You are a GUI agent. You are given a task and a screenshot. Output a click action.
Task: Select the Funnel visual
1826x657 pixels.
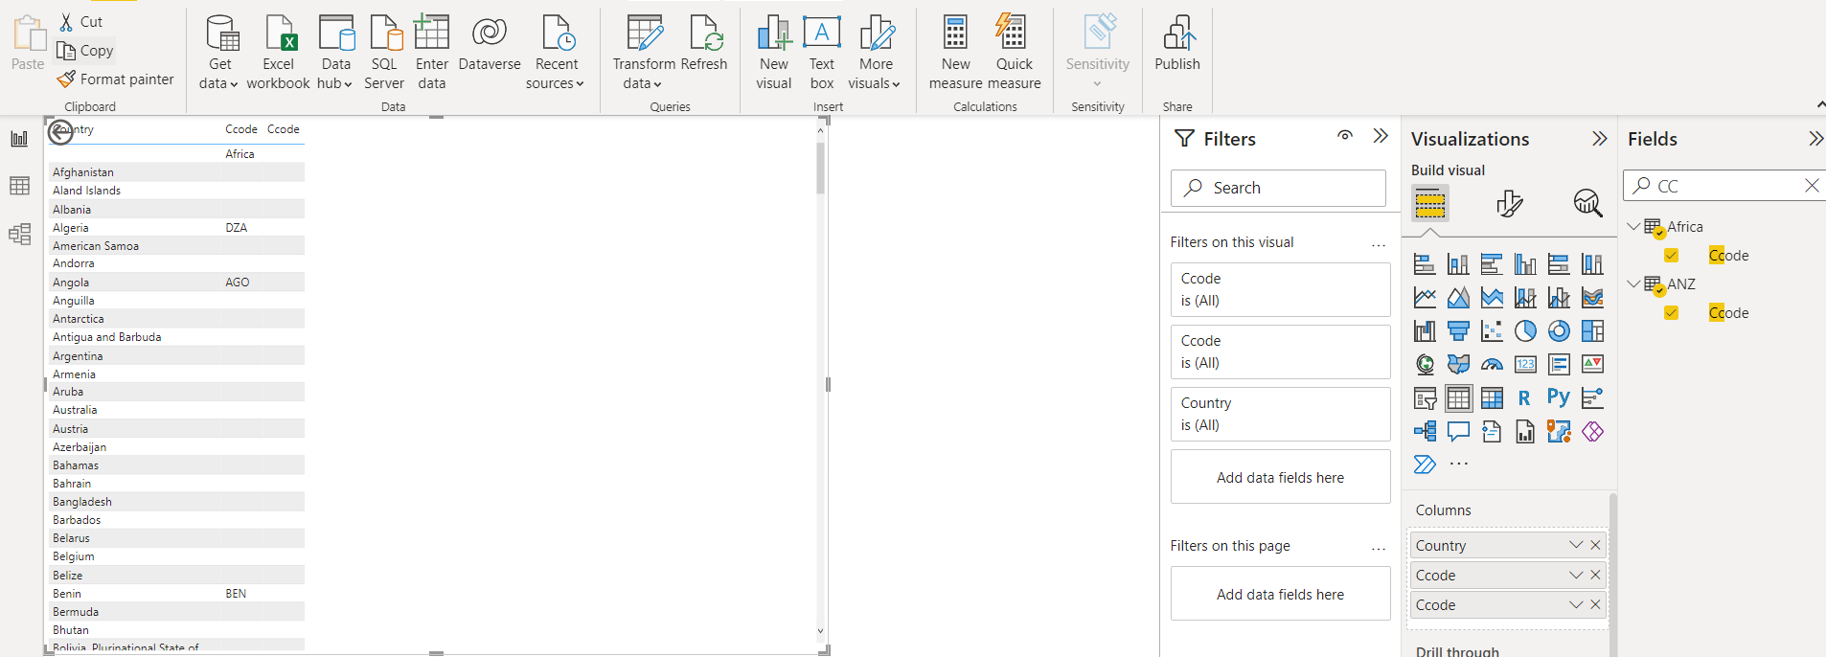1458,331
